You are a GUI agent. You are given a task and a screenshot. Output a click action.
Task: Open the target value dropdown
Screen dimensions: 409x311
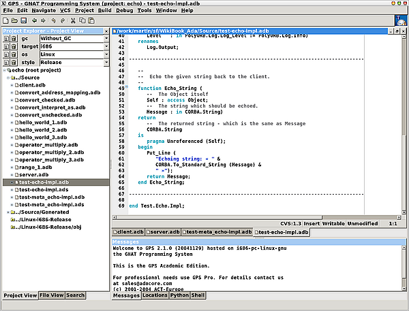click(x=106, y=46)
